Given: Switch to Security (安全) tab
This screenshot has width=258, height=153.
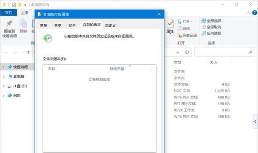Looking at the screenshot, I should pos(72,25).
